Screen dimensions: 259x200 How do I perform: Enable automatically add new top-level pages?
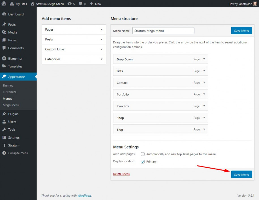click(143, 154)
